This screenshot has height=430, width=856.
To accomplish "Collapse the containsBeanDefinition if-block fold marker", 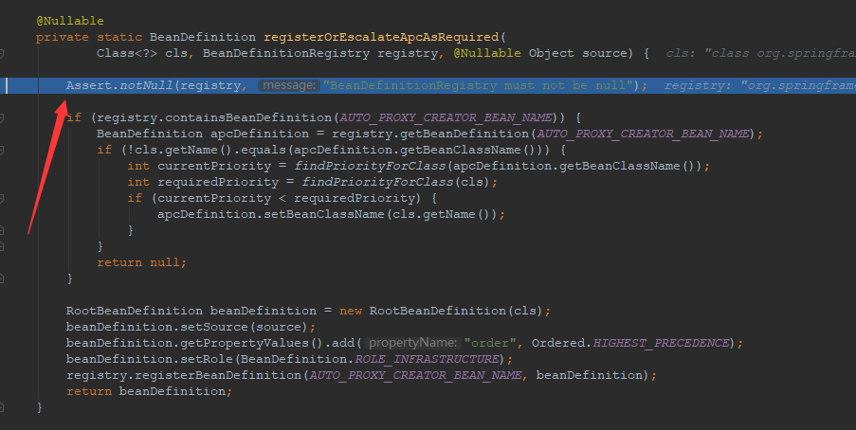I will 4,117.
